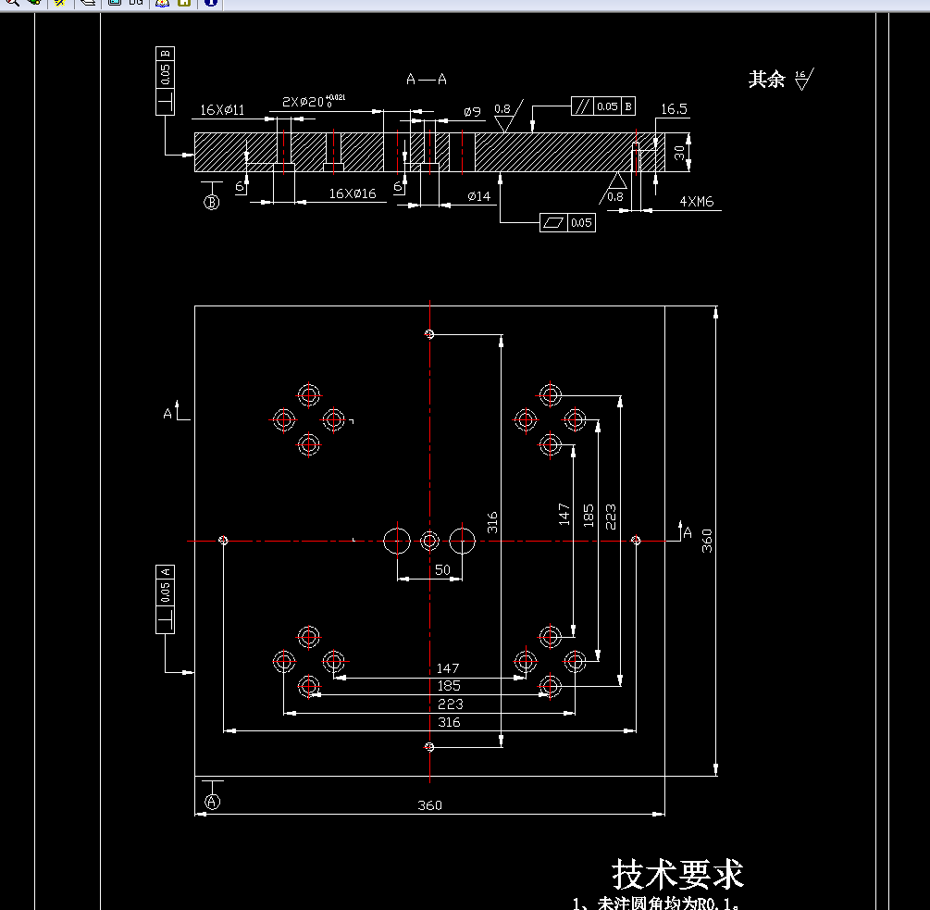Select the section cut marker A on left side

(x=176, y=411)
